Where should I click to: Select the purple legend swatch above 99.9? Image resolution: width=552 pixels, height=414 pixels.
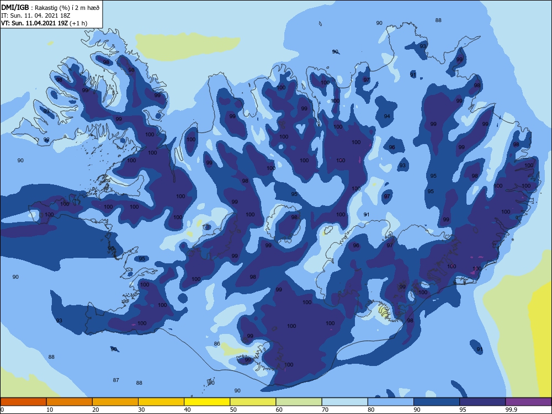(528, 402)
